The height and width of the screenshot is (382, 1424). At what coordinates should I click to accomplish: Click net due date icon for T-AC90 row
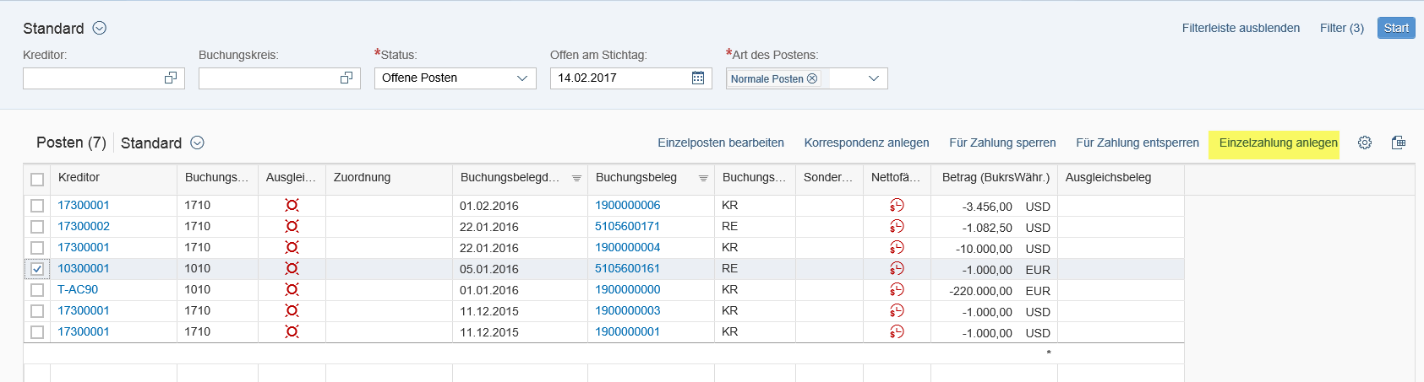click(x=897, y=289)
